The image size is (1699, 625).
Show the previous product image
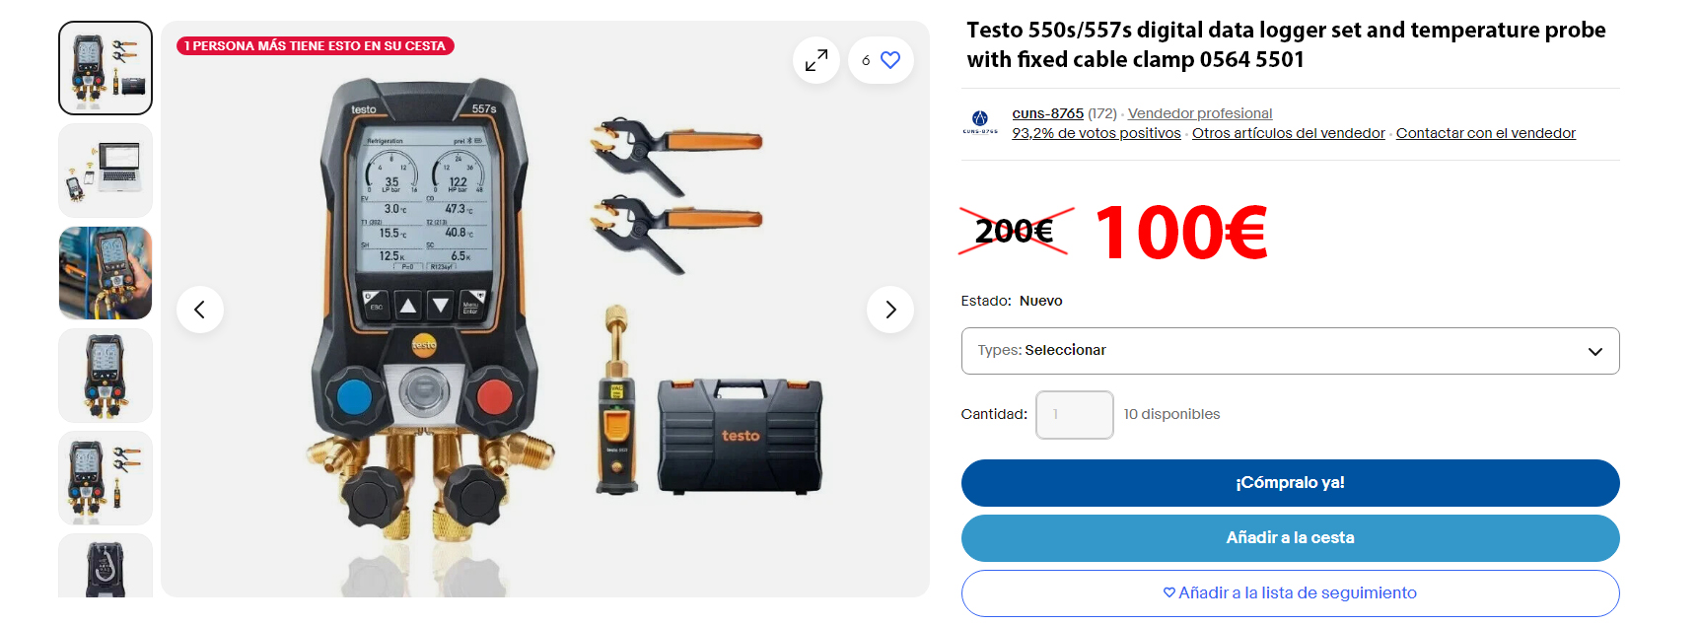(x=200, y=310)
